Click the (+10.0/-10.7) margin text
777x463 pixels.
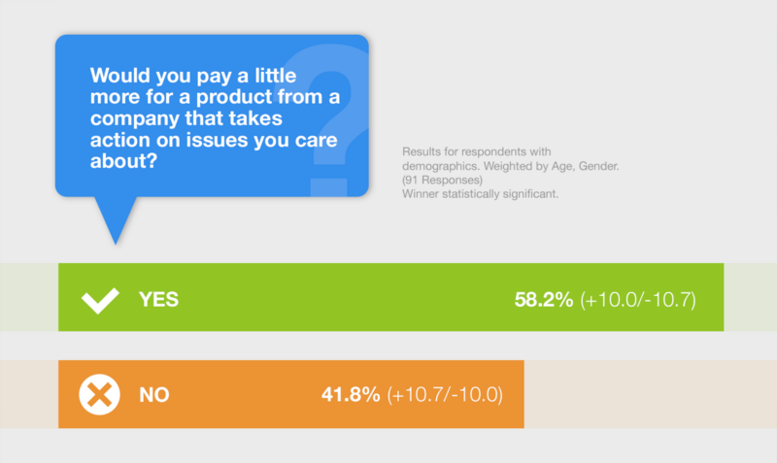coord(638,300)
